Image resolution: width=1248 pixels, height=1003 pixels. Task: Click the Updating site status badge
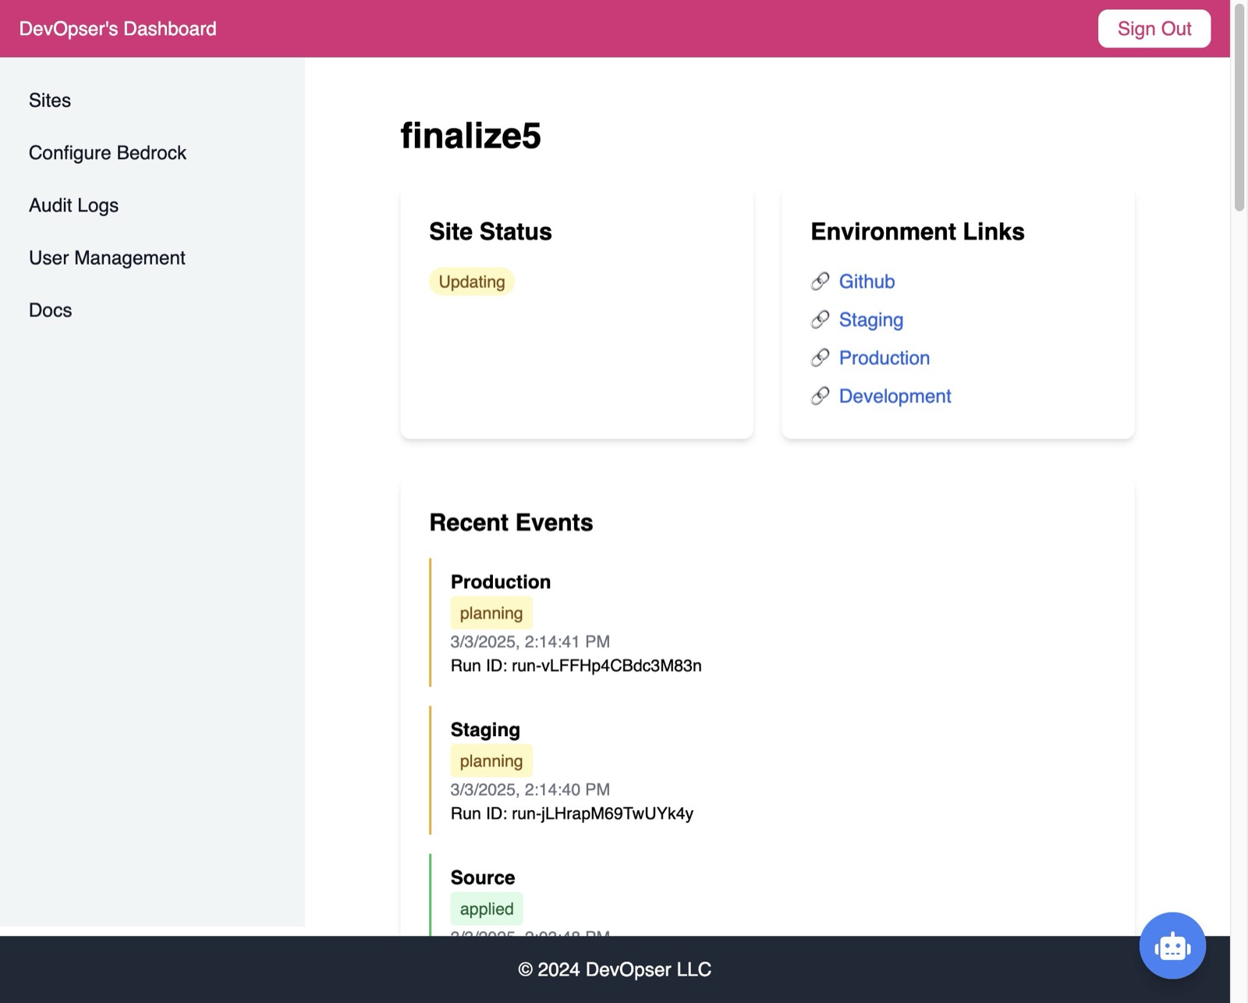point(472,282)
